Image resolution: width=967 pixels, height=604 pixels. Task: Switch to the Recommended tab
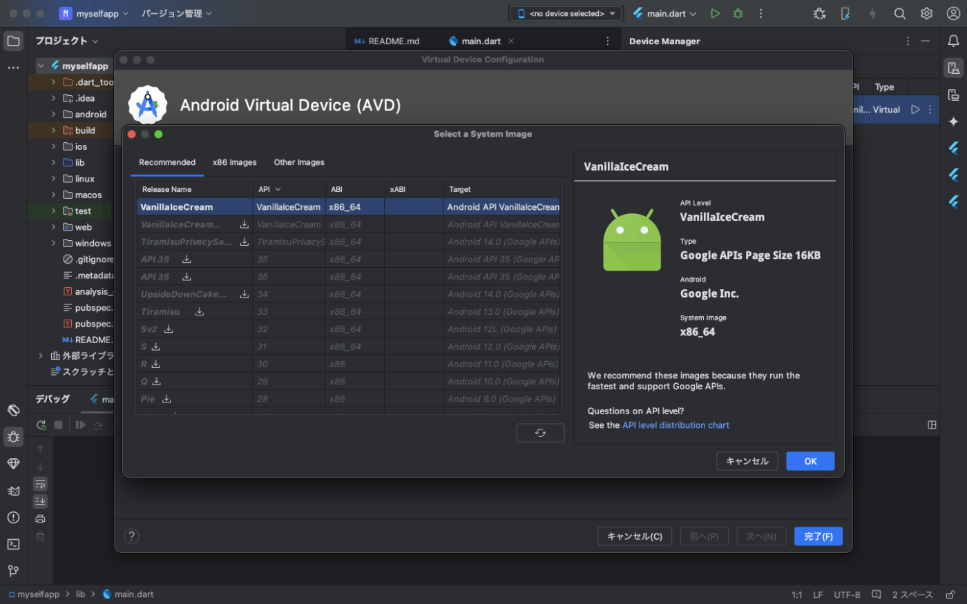(167, 162)
